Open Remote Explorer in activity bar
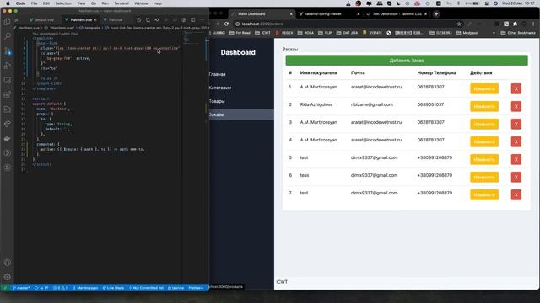 [8, 80]
